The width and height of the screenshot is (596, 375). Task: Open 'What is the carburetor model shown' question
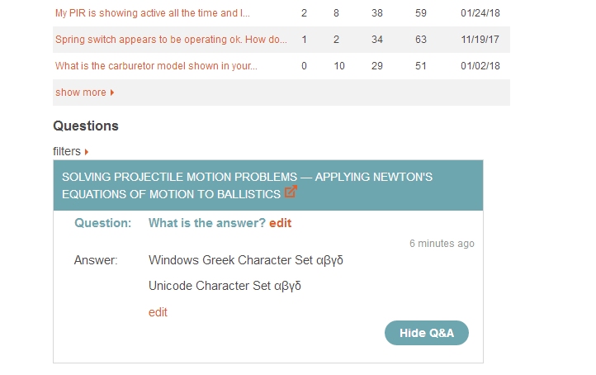click(156, 66)
